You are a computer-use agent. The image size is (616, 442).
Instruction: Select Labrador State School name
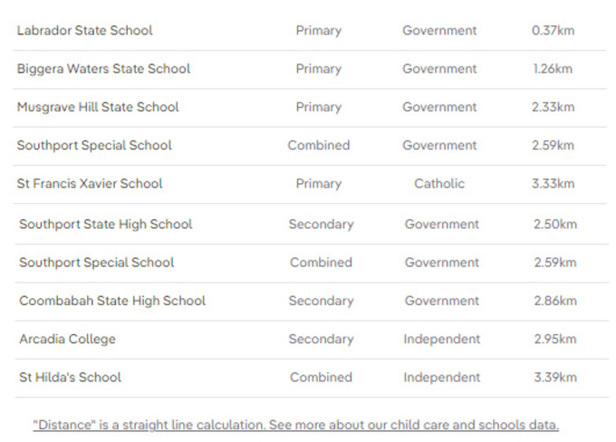[84, 31]
